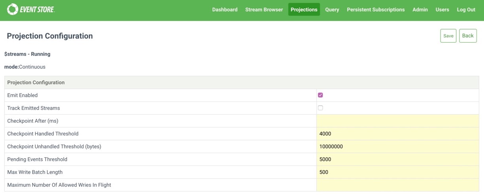
Task: Select the Pending Events Threshold field
Action: 397,159
